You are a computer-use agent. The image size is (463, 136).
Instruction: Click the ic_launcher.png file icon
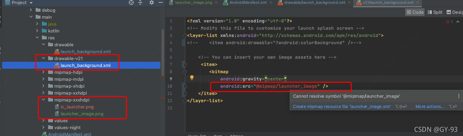point(57,107)
